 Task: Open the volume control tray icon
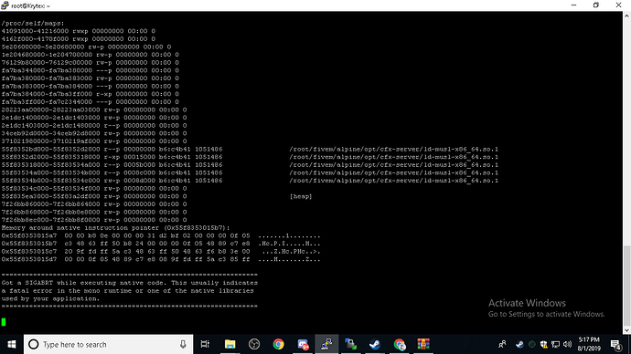567,344
